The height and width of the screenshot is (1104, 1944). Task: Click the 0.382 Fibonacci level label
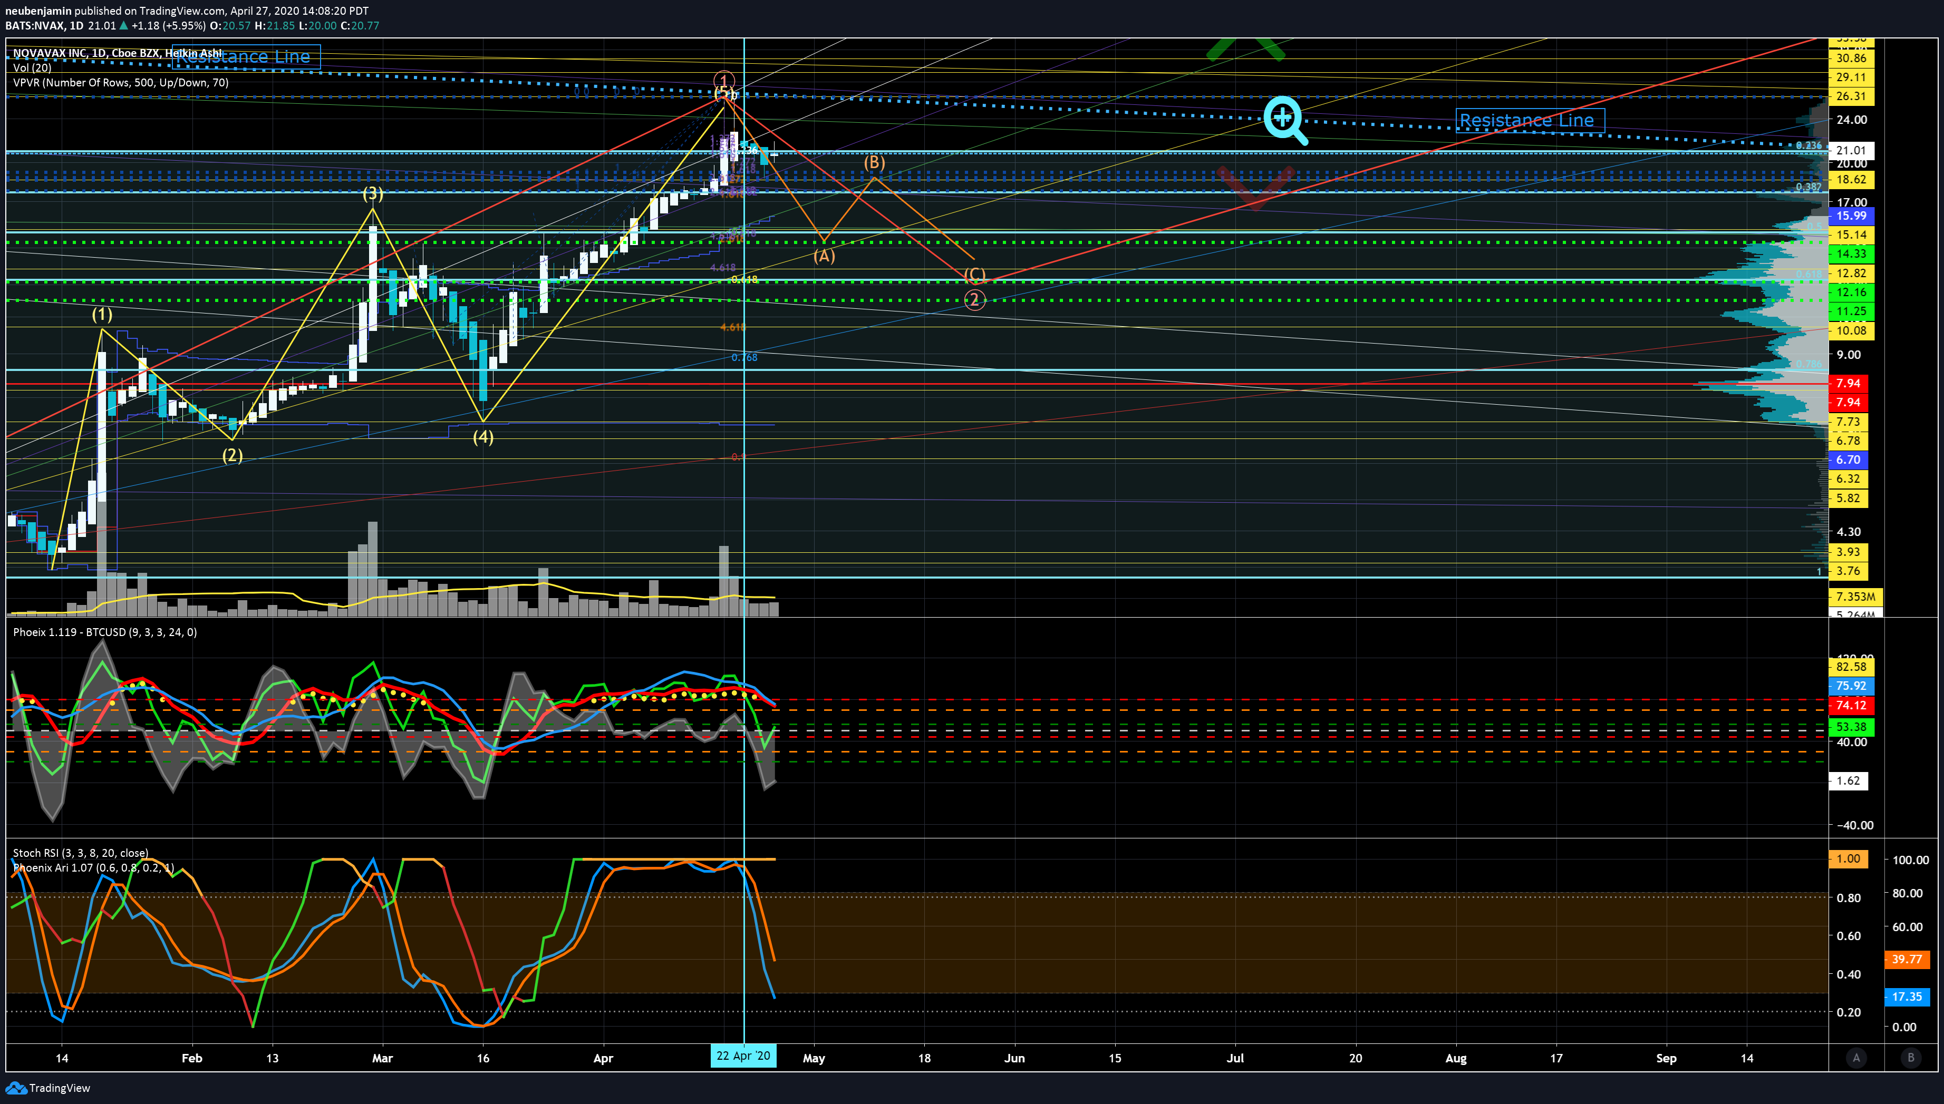click(1808, 187)
